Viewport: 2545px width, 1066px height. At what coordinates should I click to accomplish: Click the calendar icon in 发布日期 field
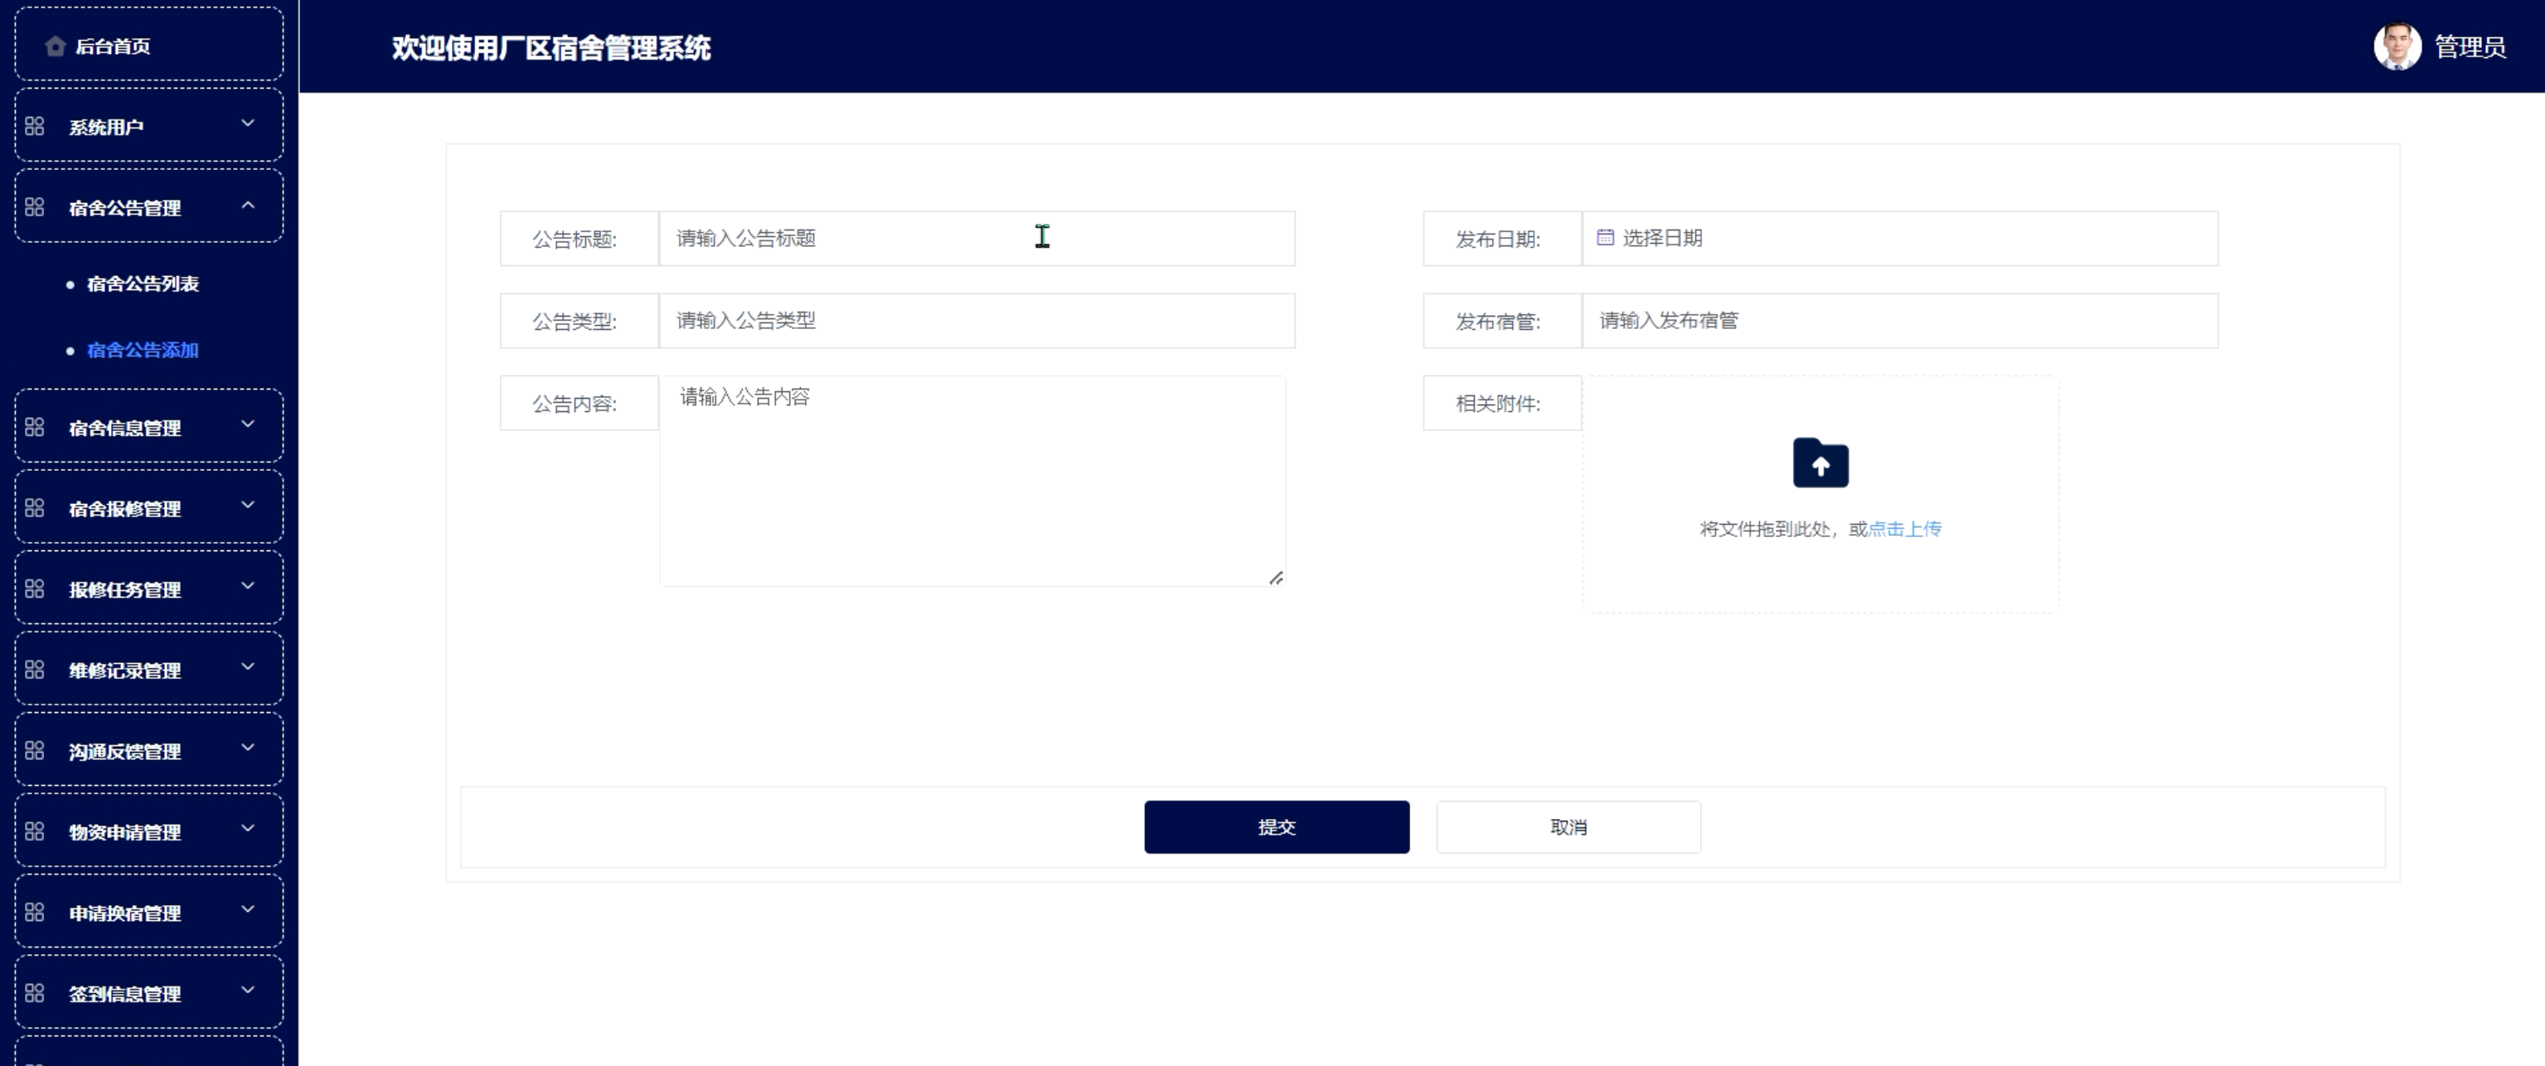coord(1606,238)
